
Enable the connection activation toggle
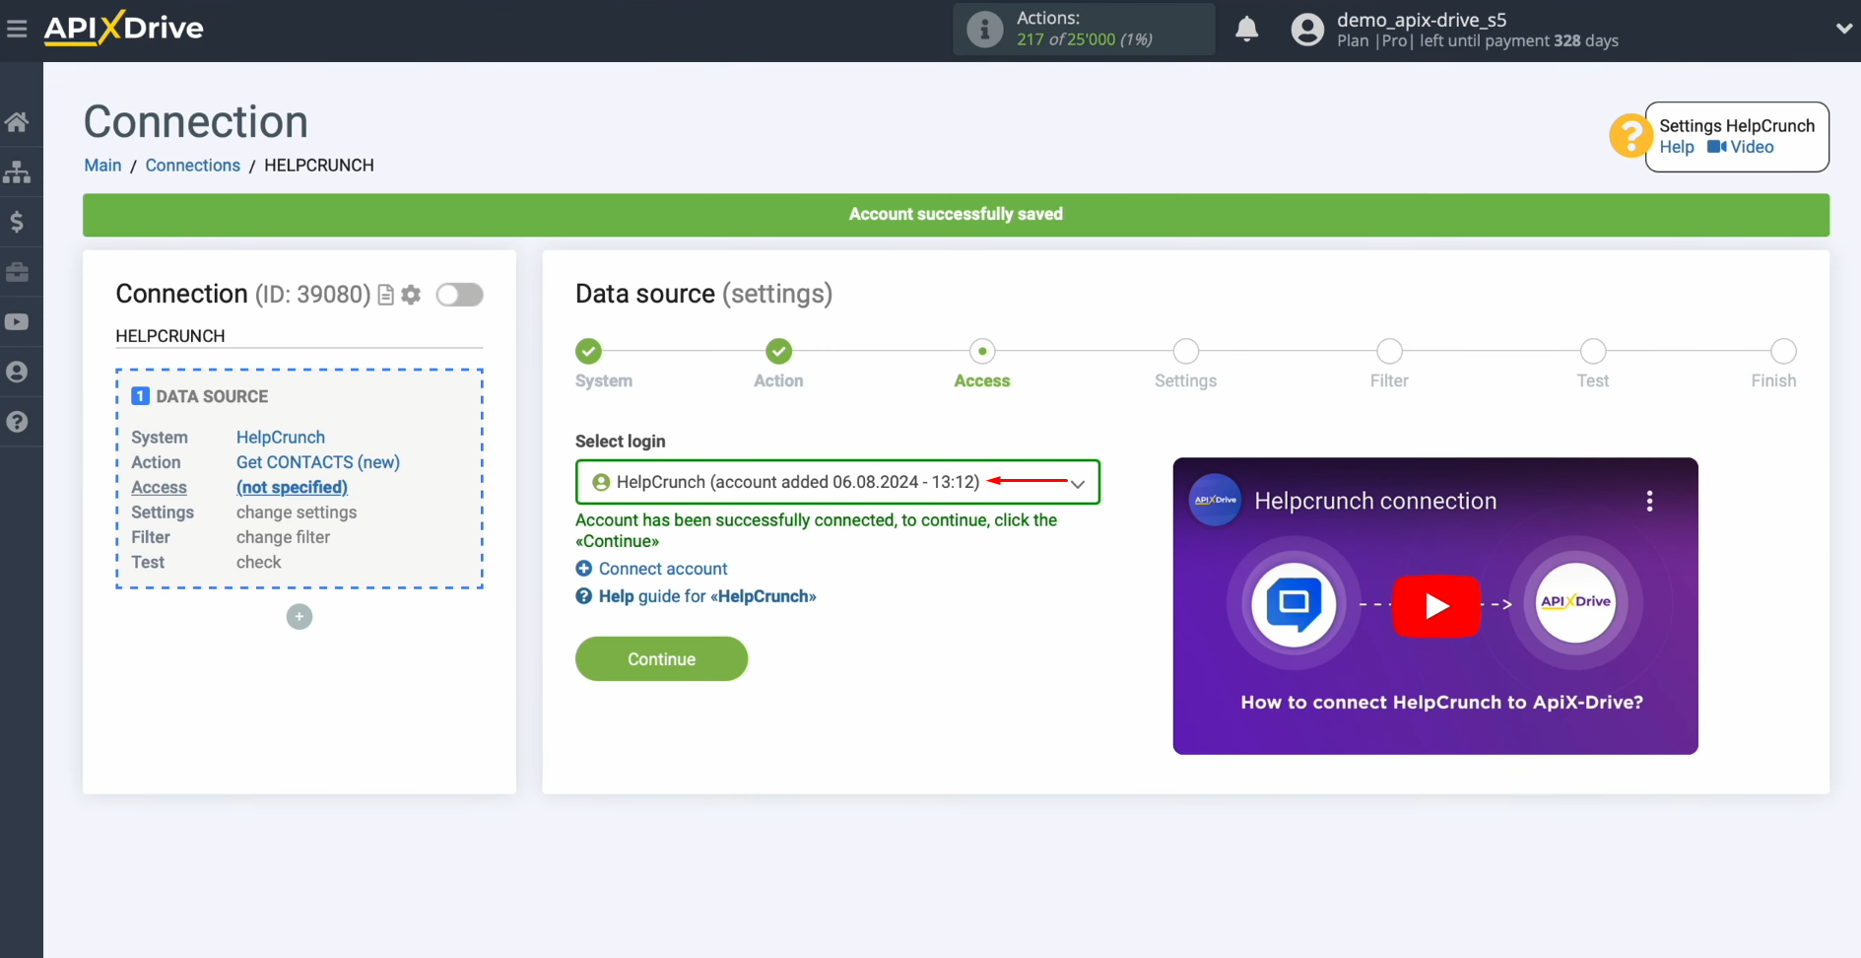[459, 294]
